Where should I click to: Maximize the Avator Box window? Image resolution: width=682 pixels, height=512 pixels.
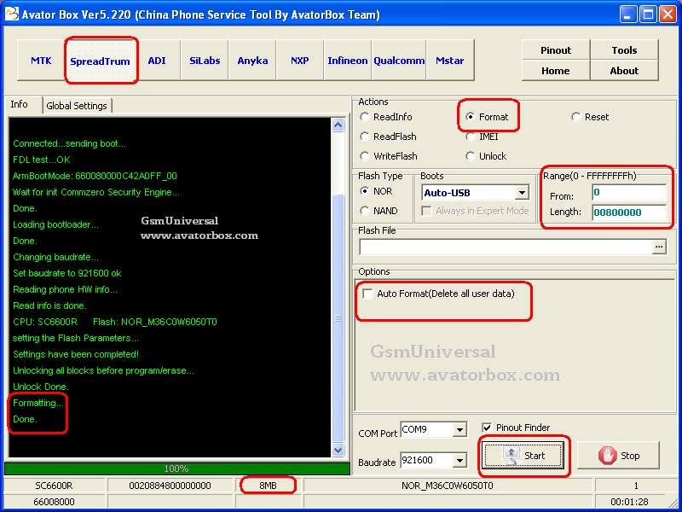(x=648, y=15)
